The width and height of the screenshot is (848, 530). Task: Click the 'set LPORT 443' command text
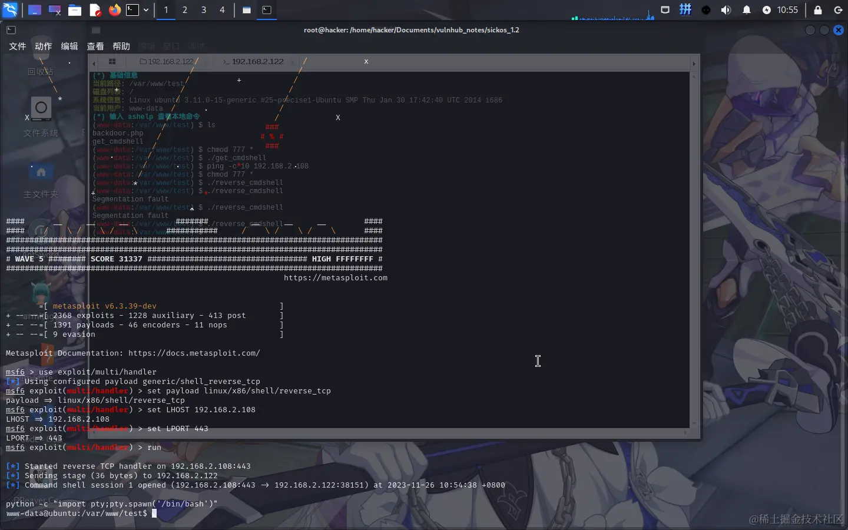(x=178, y=429)
